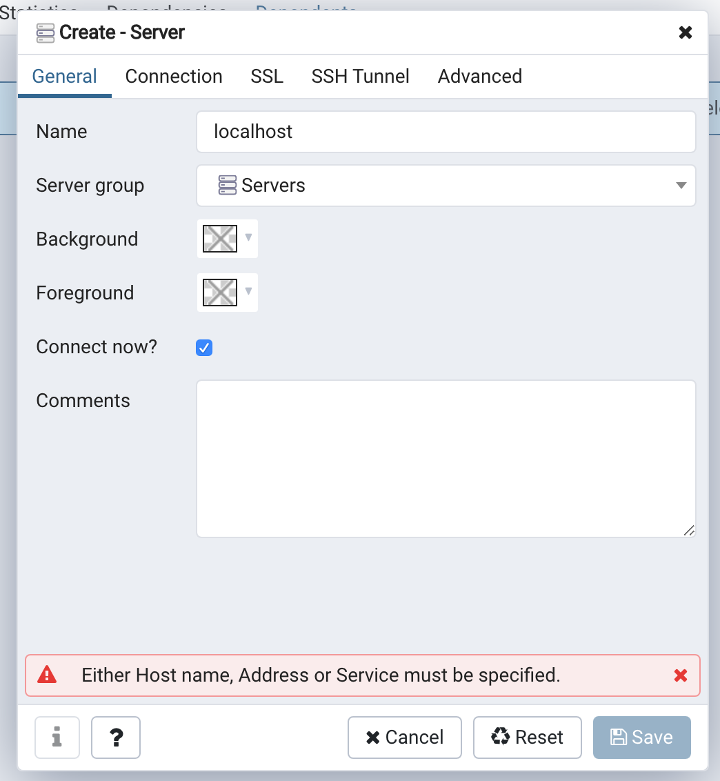Click the Reset button
This screenshot has width=720, height=781.
pyautogui.click(x=528, y=738)
